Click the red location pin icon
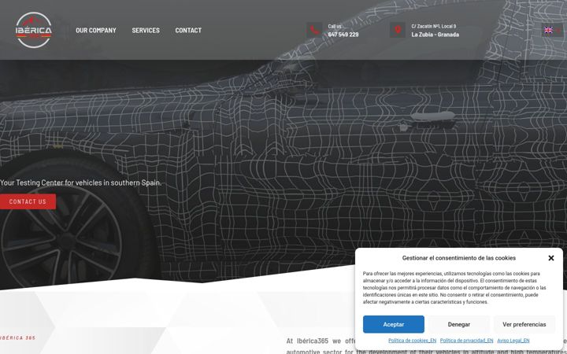This screenshot has height=354, width=567. click(x=398, y=30)
